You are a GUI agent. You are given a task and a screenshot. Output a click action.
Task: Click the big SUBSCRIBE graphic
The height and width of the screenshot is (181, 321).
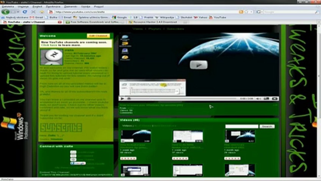[61, 127]
